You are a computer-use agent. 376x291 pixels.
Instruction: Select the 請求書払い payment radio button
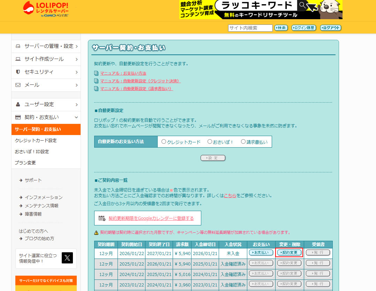[x=243, y=142]
